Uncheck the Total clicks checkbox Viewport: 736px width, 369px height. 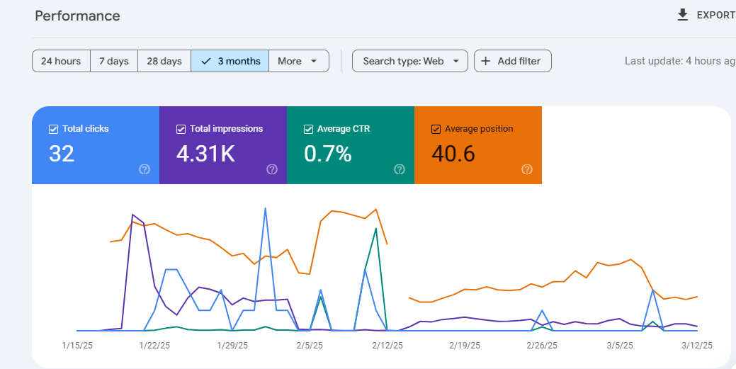(x=54, y=129)
